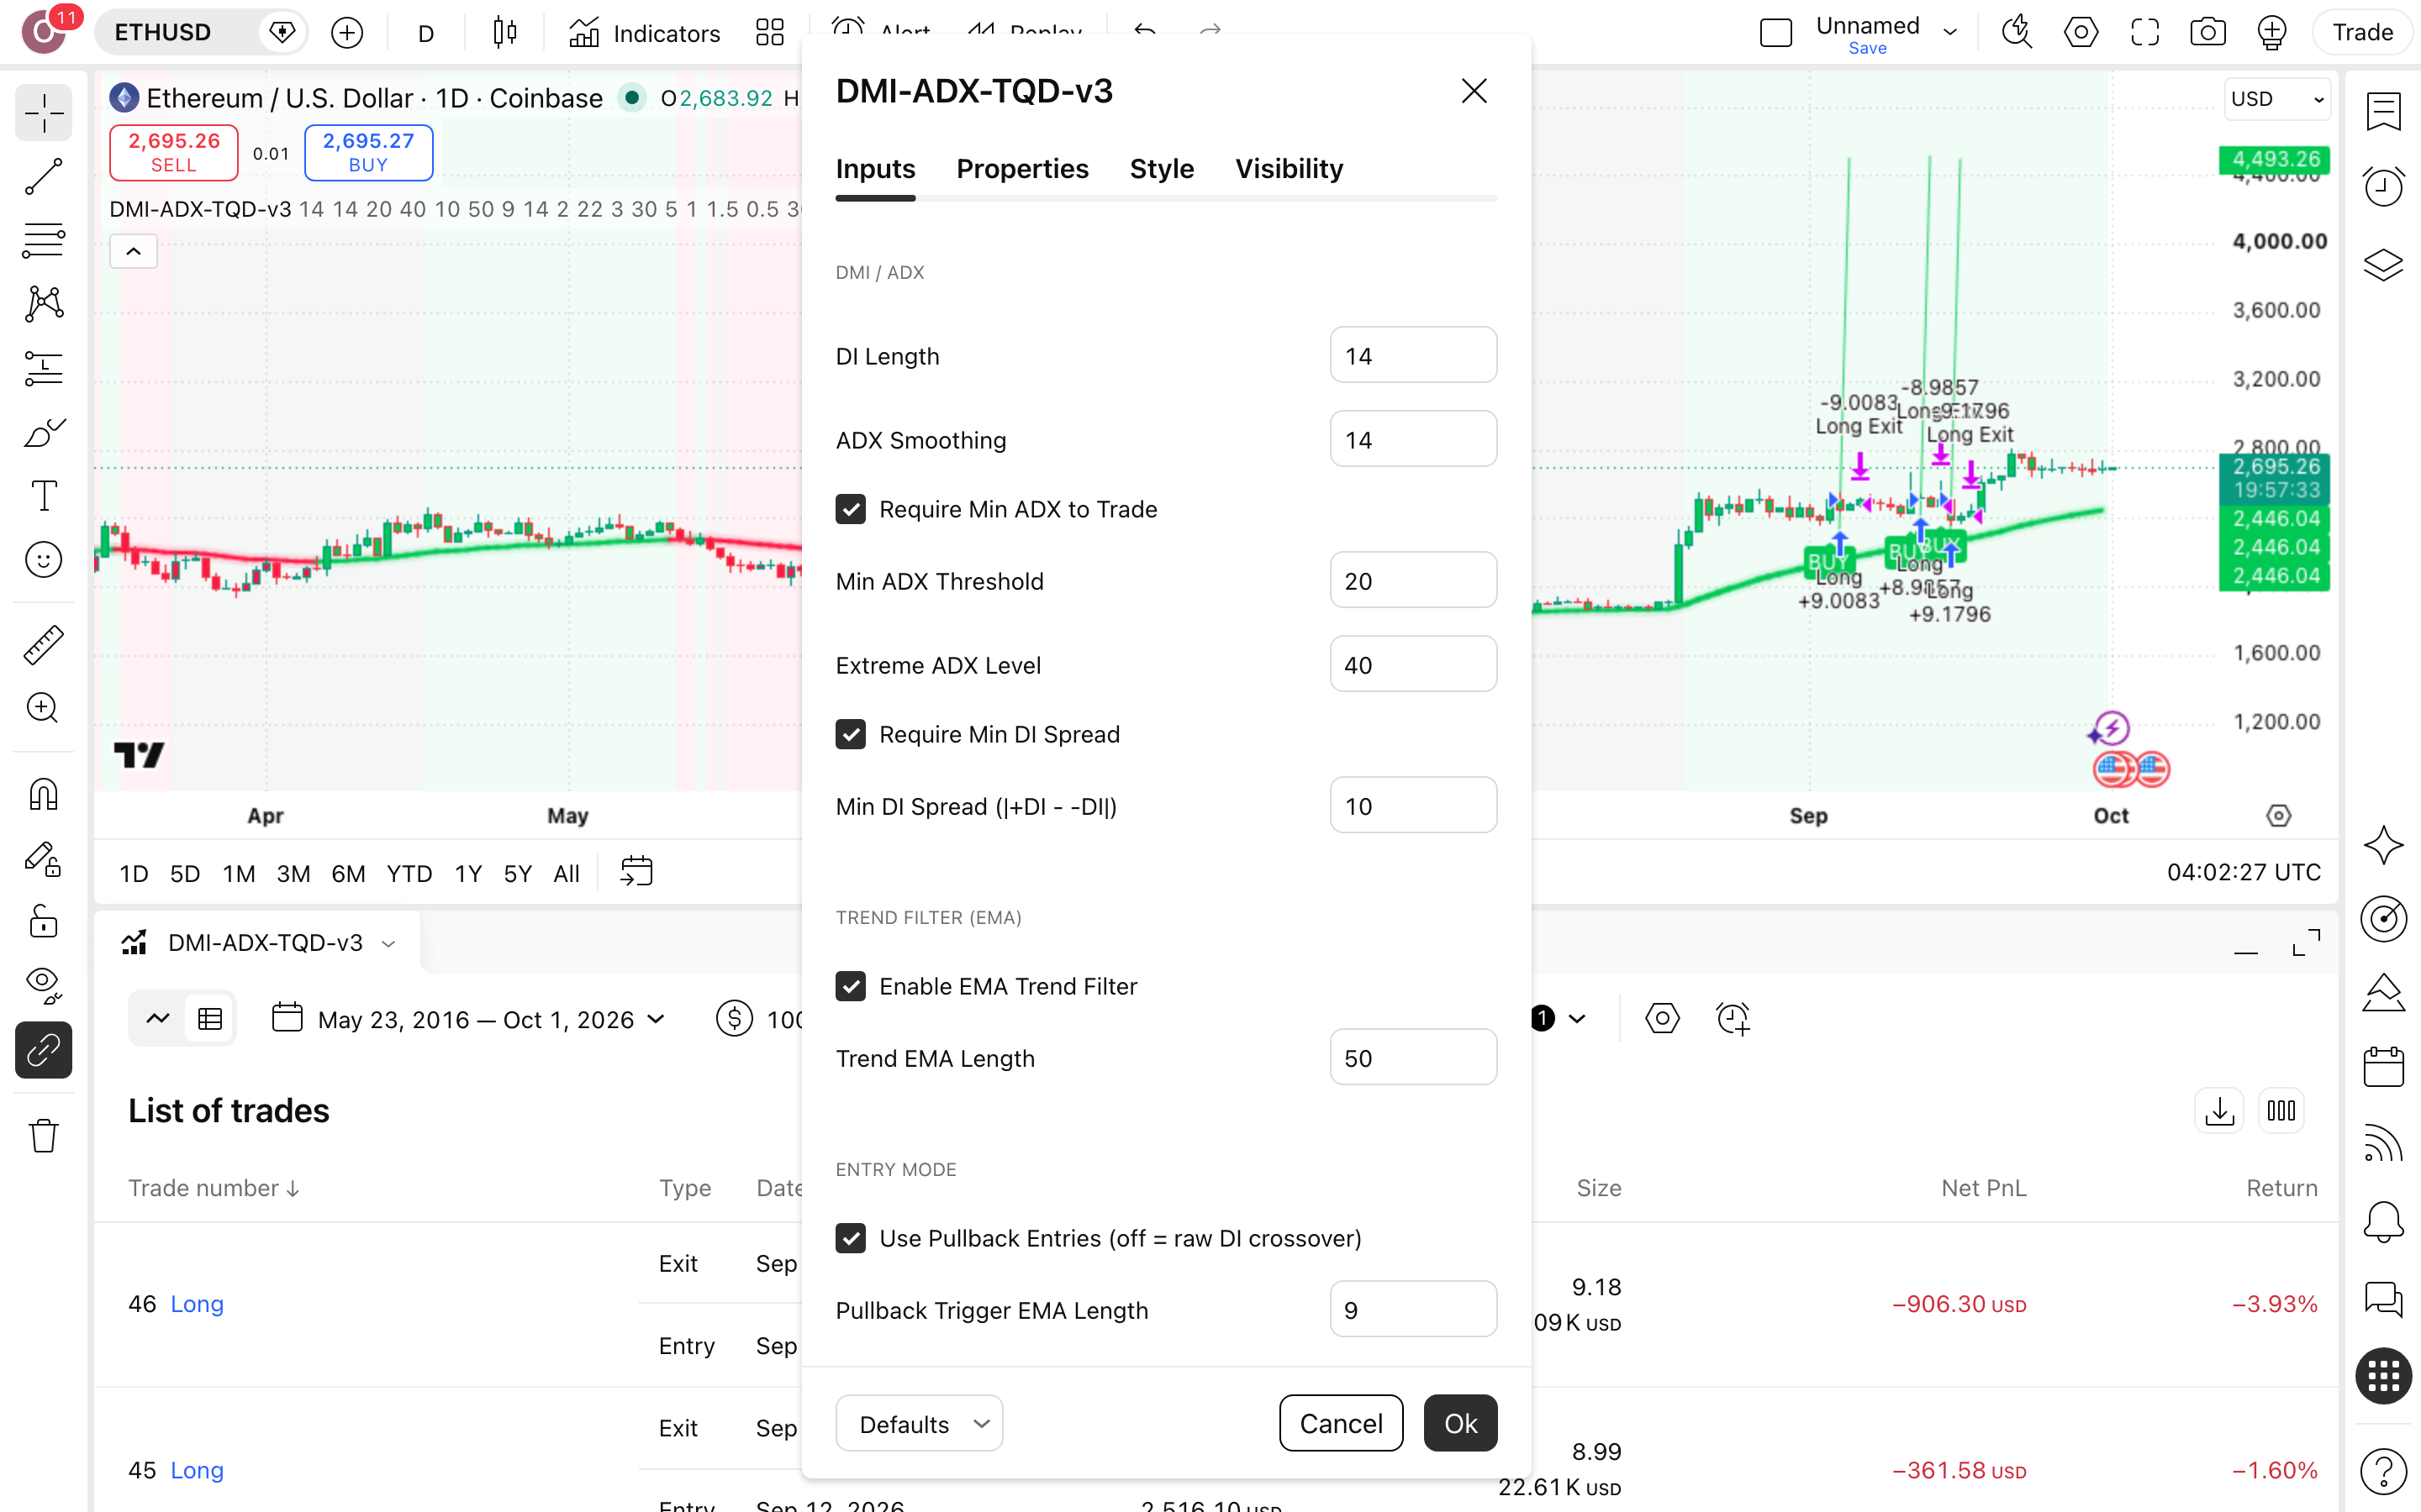Download the list of trades

coord(2219,1111)
